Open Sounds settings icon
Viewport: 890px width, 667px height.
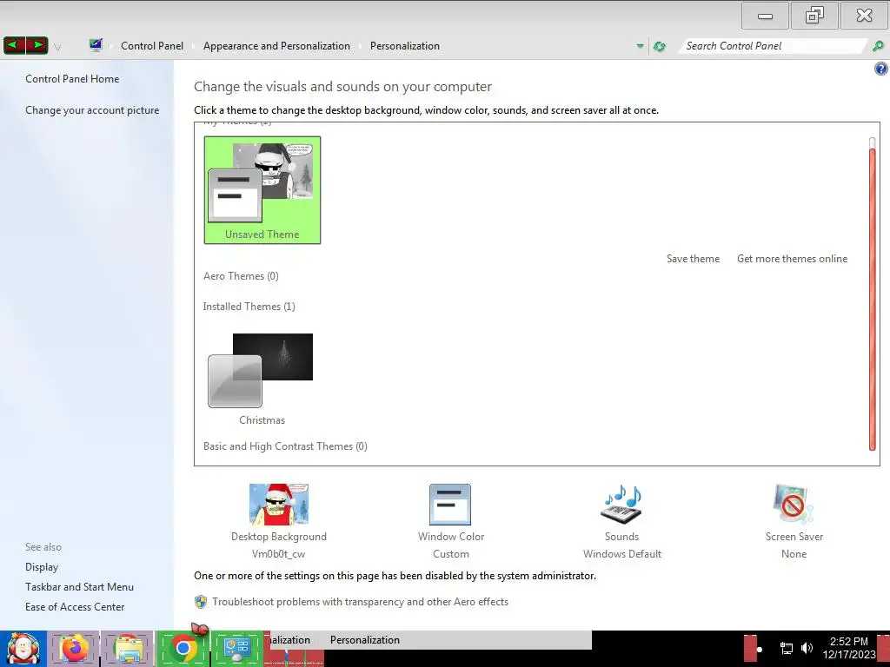621,505
